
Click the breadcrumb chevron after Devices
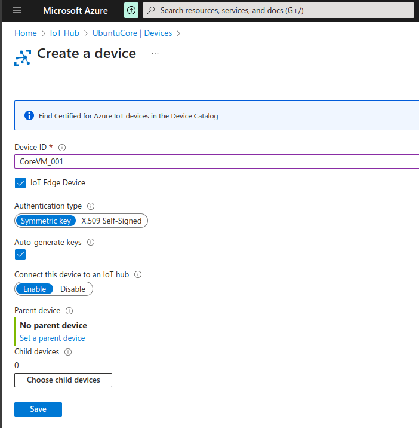[178, 33]
